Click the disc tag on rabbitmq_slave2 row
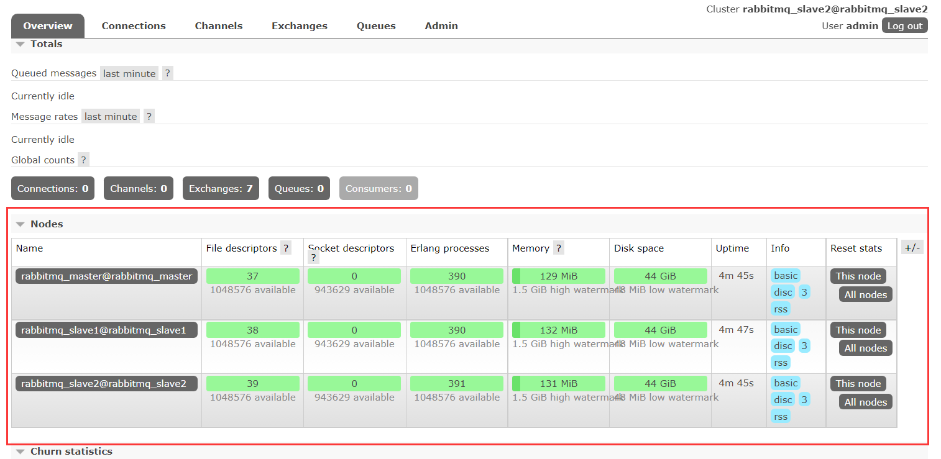Viewport: 941px width, 459px height. [783, 399]
